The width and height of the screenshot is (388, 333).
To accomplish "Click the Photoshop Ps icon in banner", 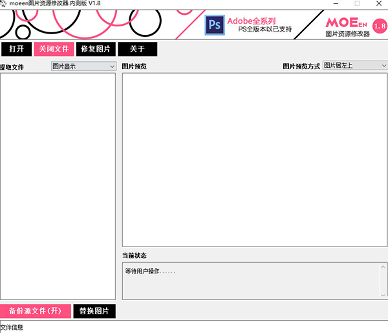I will [x=215, y=25].
